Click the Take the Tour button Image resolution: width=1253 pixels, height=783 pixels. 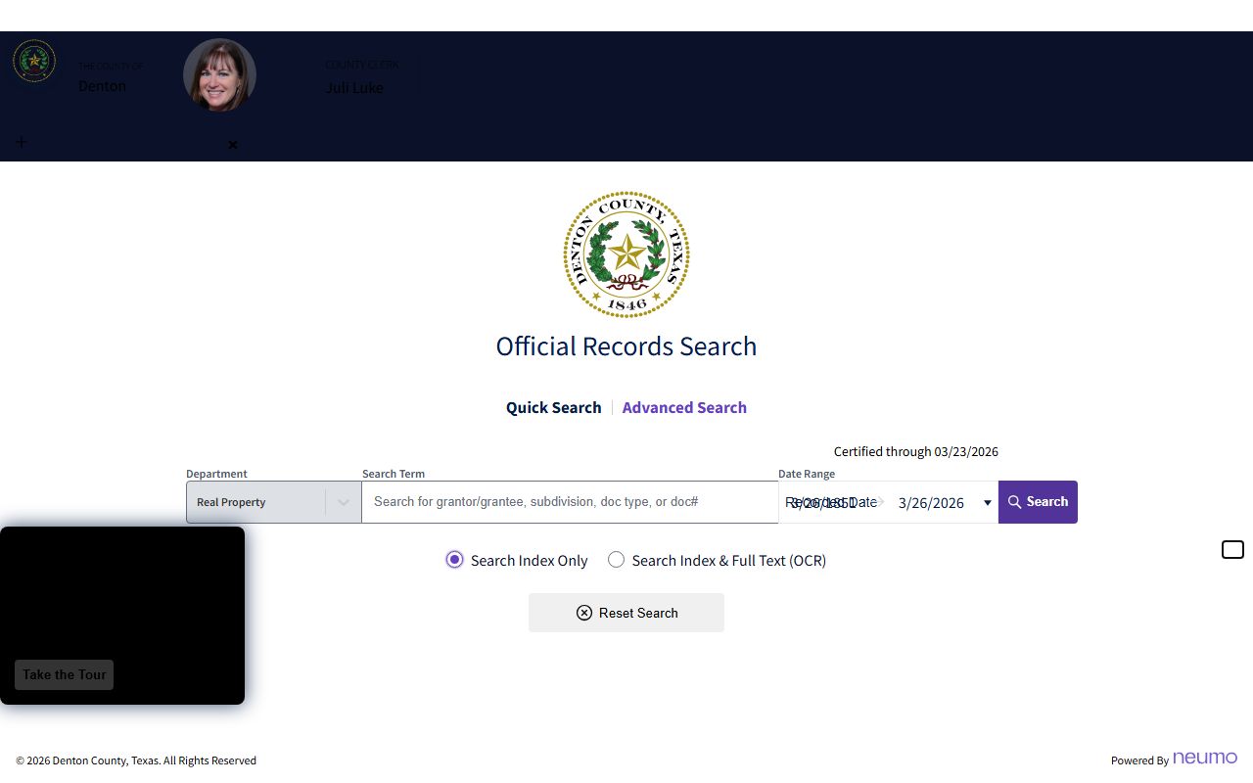click(65, 674)
